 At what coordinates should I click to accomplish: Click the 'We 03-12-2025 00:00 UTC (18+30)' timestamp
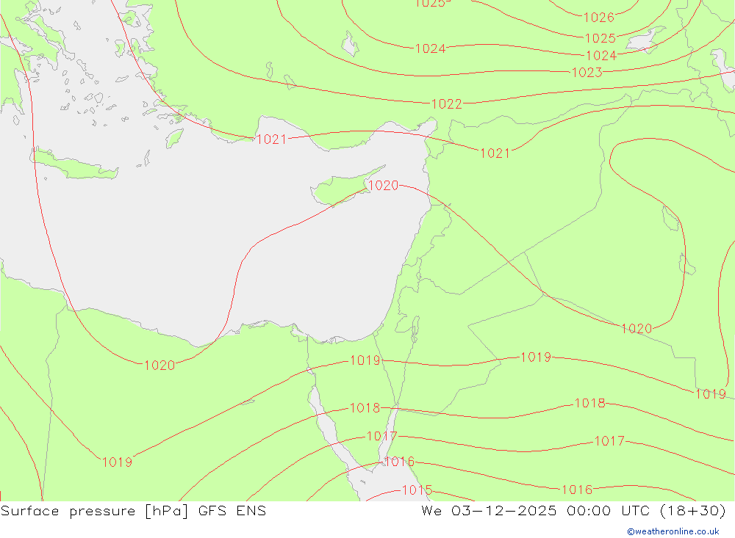574,511
